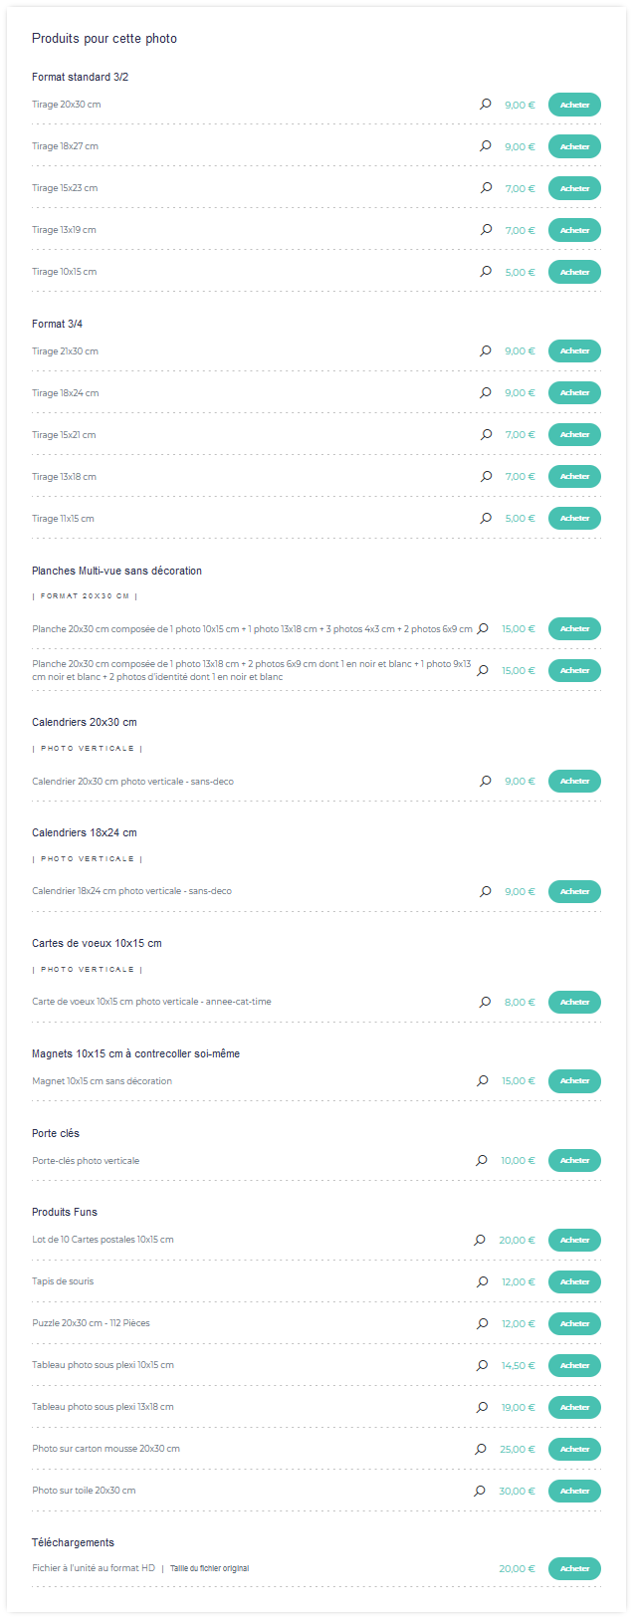Open Taille du fichier original link
The width and height of the screenshot is (631, 1620).
point(210,1568)
